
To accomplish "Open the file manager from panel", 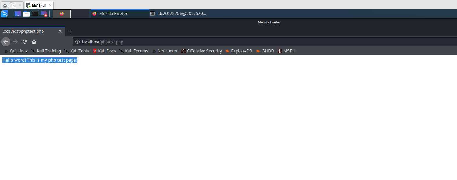I will point(26,14).
